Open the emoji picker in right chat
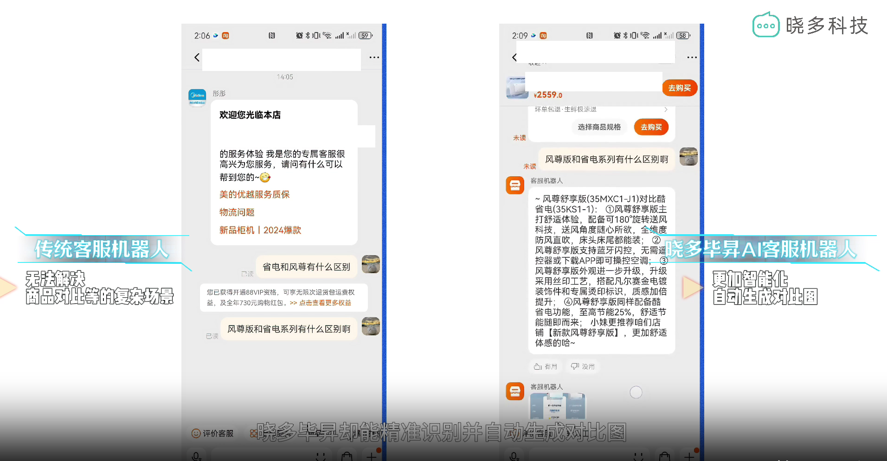Image resolution: width=887 pixels, height=461 pixels. tap(638, 456)
